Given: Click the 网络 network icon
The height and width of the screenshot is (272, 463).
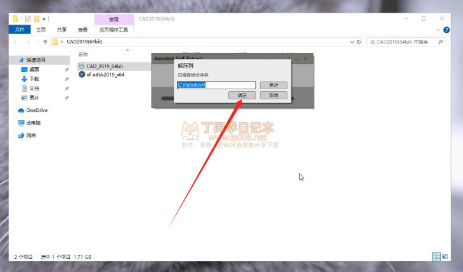Looking at the screenshot, I should 21,135.
